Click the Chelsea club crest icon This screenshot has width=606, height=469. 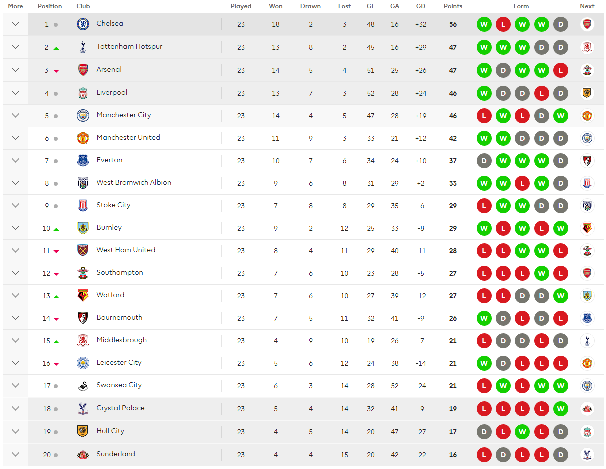[x=83, y=24]
